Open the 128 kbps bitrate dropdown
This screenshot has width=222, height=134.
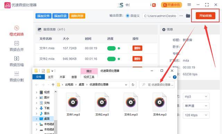pyautogui.click(x=196, y=115)
